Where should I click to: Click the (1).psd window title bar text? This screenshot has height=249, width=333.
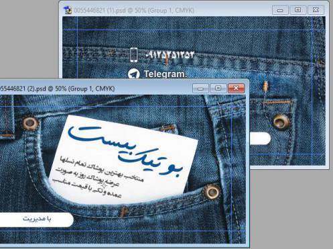(134, 11)
